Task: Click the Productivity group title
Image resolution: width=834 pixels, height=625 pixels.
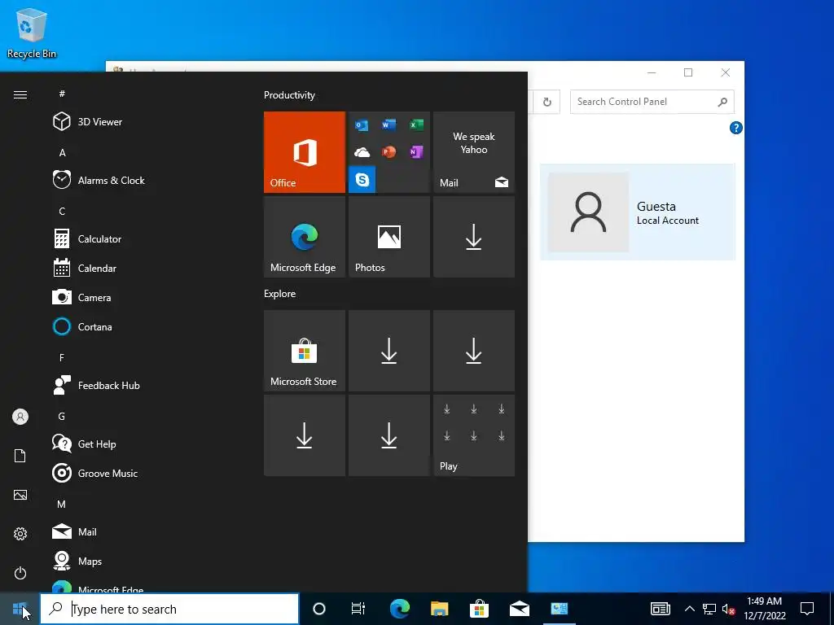Action: coord(289,95)
